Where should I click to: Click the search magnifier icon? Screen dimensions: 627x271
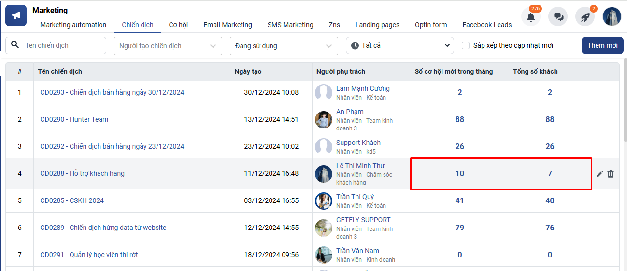[15, 45]
